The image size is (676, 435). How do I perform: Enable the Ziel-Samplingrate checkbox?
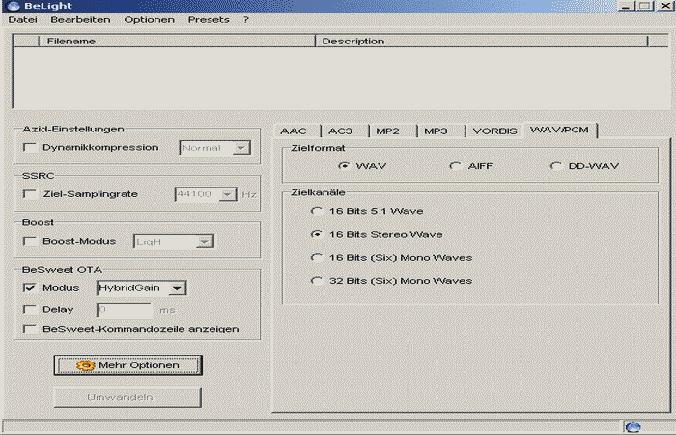(x=30, y=194)
